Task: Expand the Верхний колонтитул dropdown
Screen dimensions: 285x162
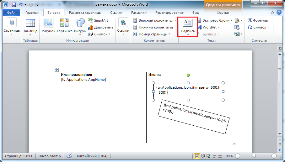Action: tap(153, 20)
